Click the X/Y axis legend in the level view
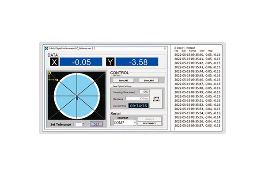265x177 pixels. coord(53,77)
